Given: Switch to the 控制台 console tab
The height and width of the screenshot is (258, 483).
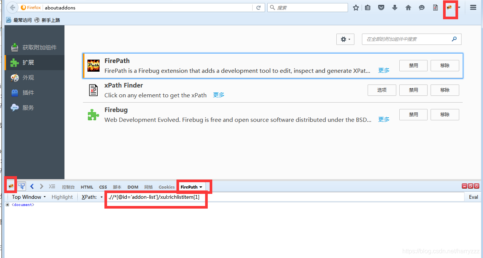Looking at the screenshot, I should coord(68,187).
